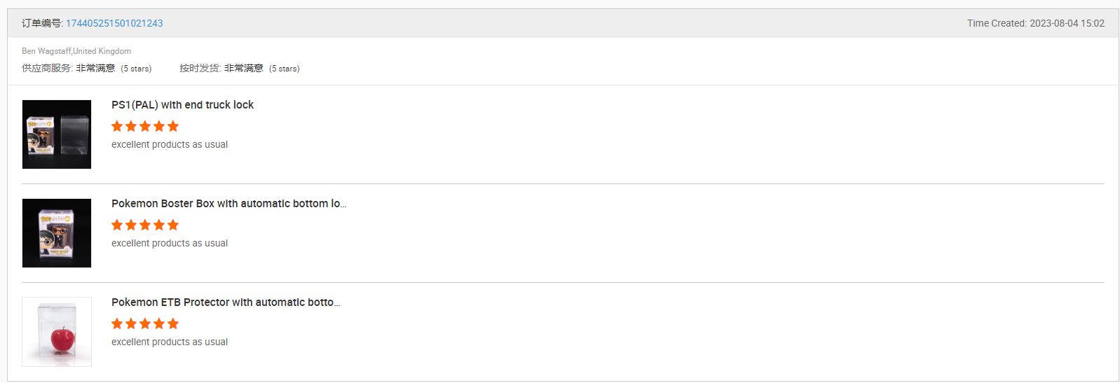Open the Pokemon Boster Box product image
The image size is (1120, 383).
click(57, 233)
